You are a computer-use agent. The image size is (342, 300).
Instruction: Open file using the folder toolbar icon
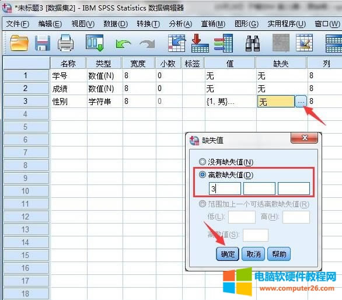pyautogui.click(x=19, y=43)
